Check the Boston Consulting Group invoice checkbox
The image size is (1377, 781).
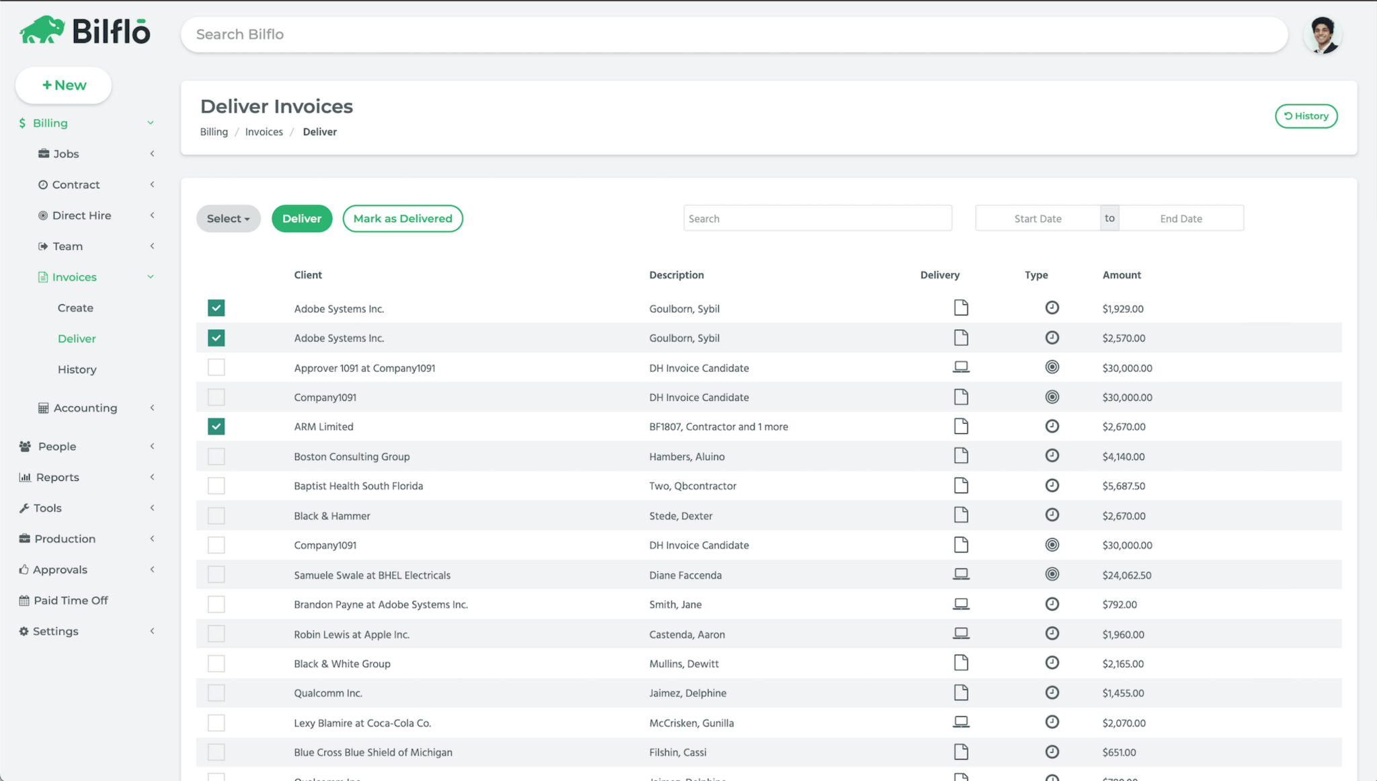coord(216,456)
